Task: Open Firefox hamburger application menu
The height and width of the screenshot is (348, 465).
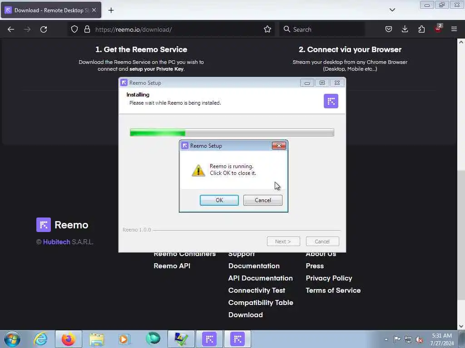Action: click(x=454, y=29)
